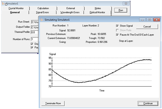
Task: Close the Simulator1 window
Action: tap(126, 3)
